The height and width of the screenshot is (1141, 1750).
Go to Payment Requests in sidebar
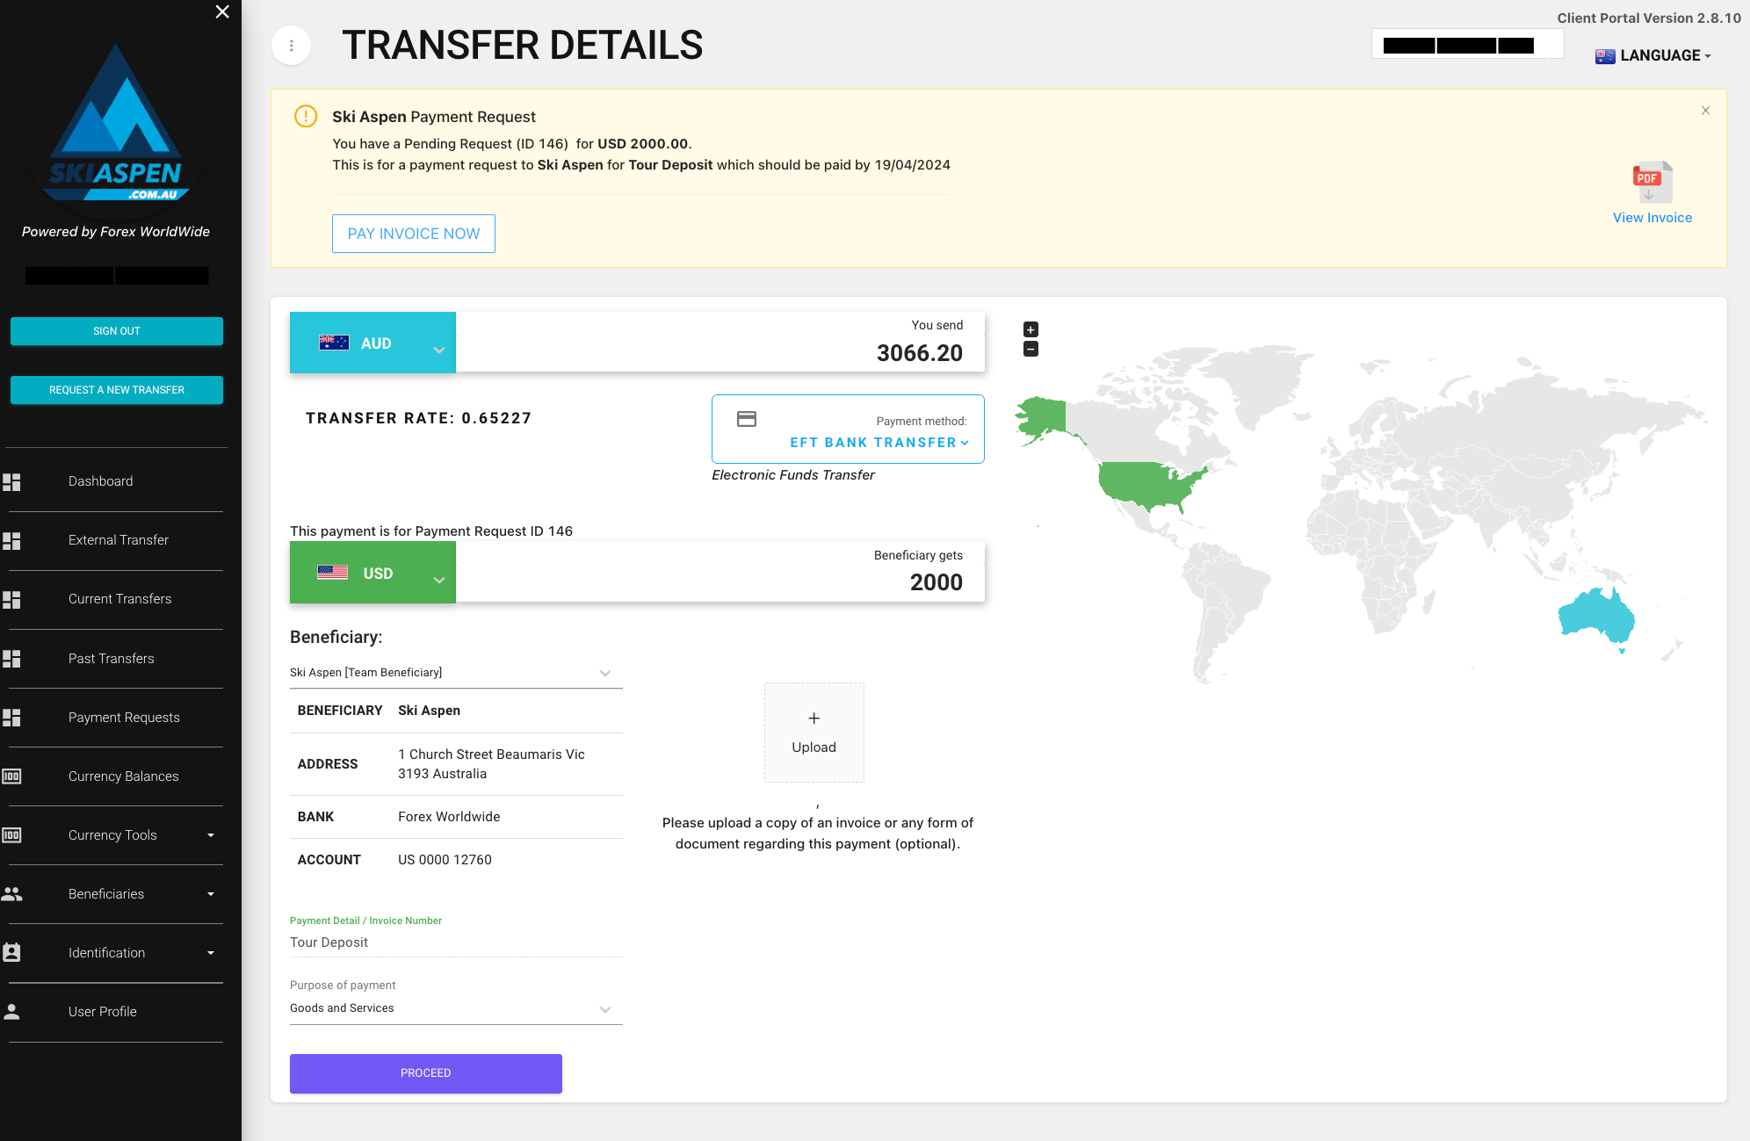[124, 718]
